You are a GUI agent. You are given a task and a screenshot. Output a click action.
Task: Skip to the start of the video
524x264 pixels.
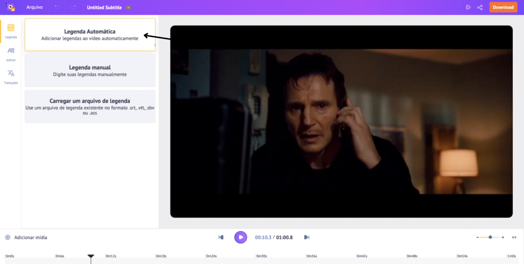tap(221, 237)
